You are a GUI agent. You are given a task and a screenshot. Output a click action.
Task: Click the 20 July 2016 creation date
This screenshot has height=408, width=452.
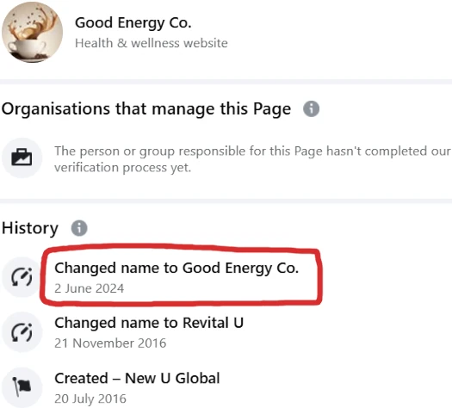[x=90, y=399]
